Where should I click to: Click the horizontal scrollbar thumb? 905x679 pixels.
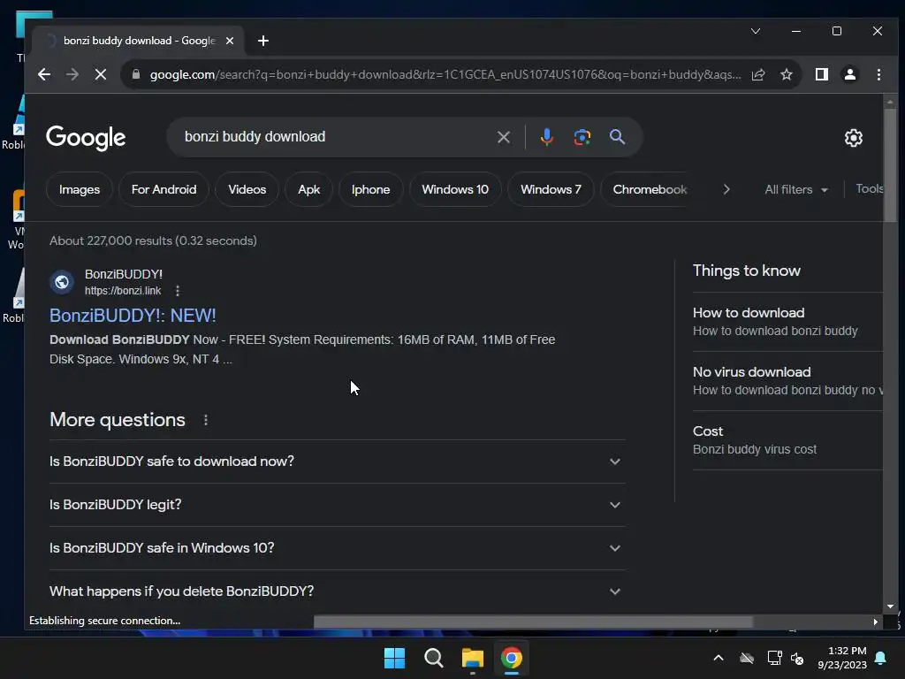pos(533,622)
